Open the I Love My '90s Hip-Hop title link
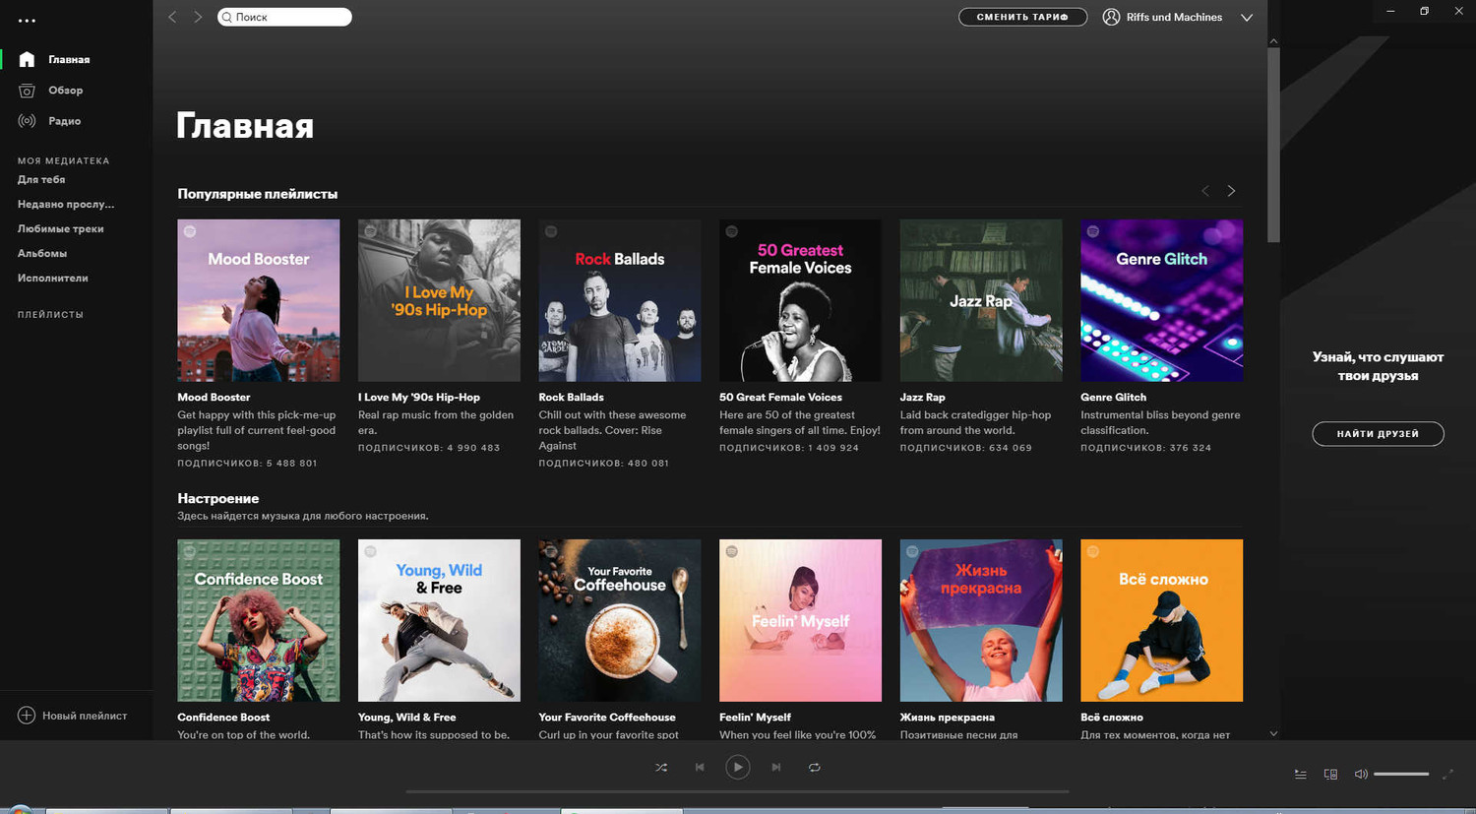Image resolution: width=1476 pixels, height=814 pixels. pyautogui.click(x=419, y=398)
